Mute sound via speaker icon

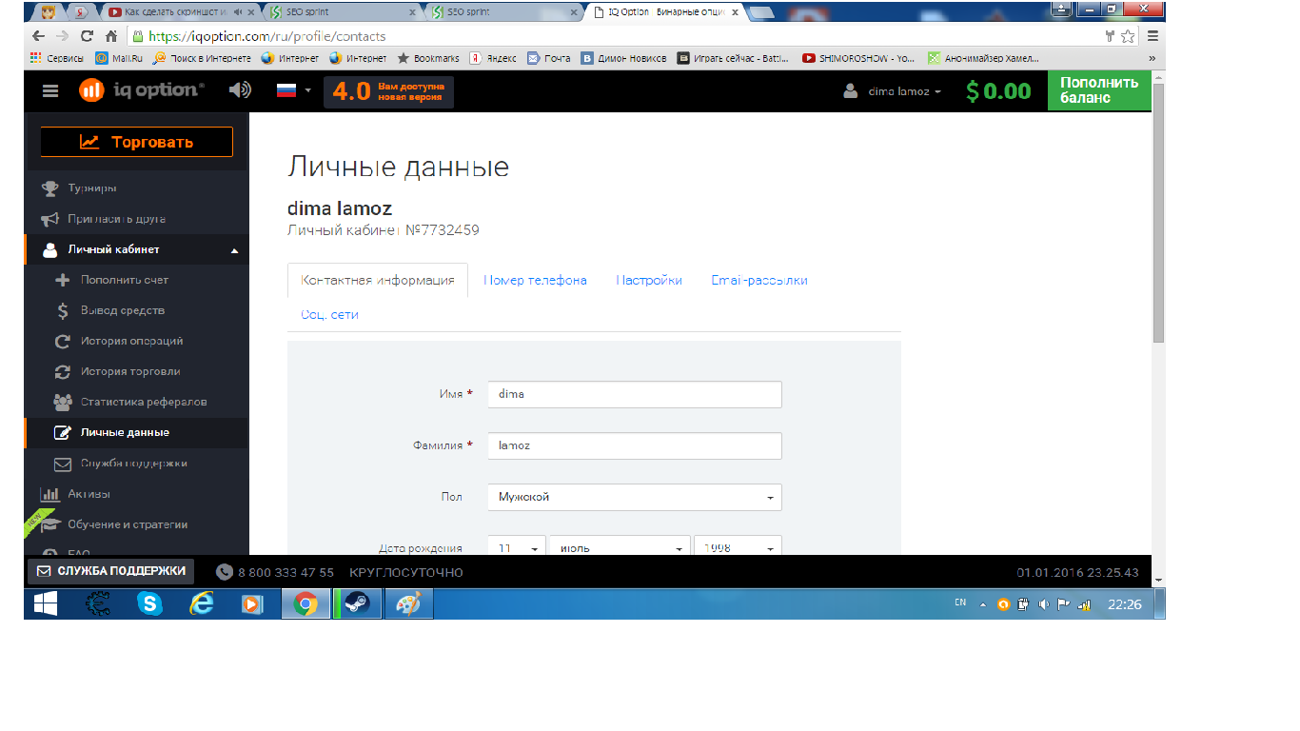(240, 90)
